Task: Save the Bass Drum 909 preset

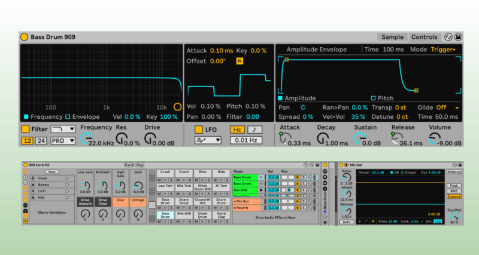Action: click(x=458, y=37)
